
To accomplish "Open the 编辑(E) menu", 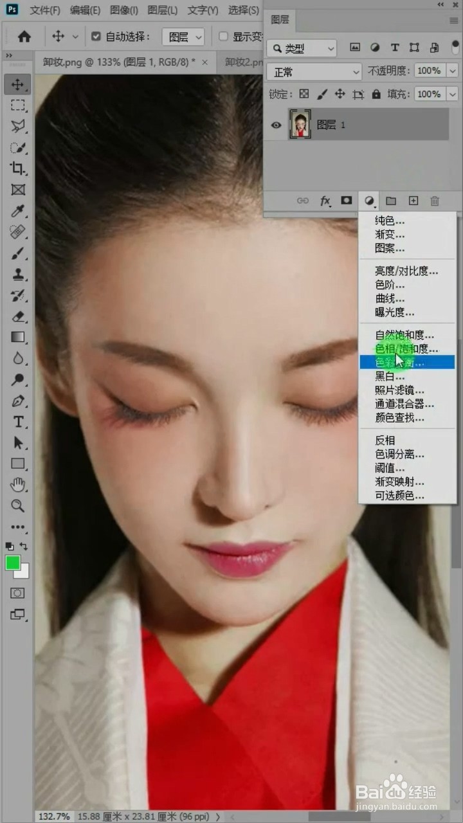I will 85,10.
